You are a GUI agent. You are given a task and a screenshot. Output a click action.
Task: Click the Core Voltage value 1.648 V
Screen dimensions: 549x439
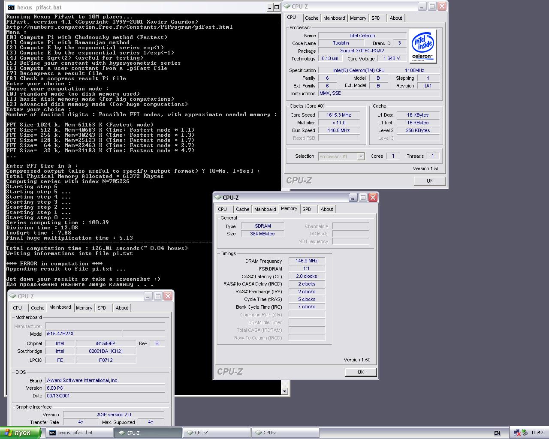[x=392, y=58]
